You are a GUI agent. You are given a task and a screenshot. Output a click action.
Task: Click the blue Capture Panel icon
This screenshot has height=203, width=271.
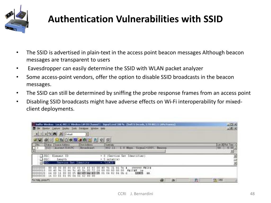[95, 140]
